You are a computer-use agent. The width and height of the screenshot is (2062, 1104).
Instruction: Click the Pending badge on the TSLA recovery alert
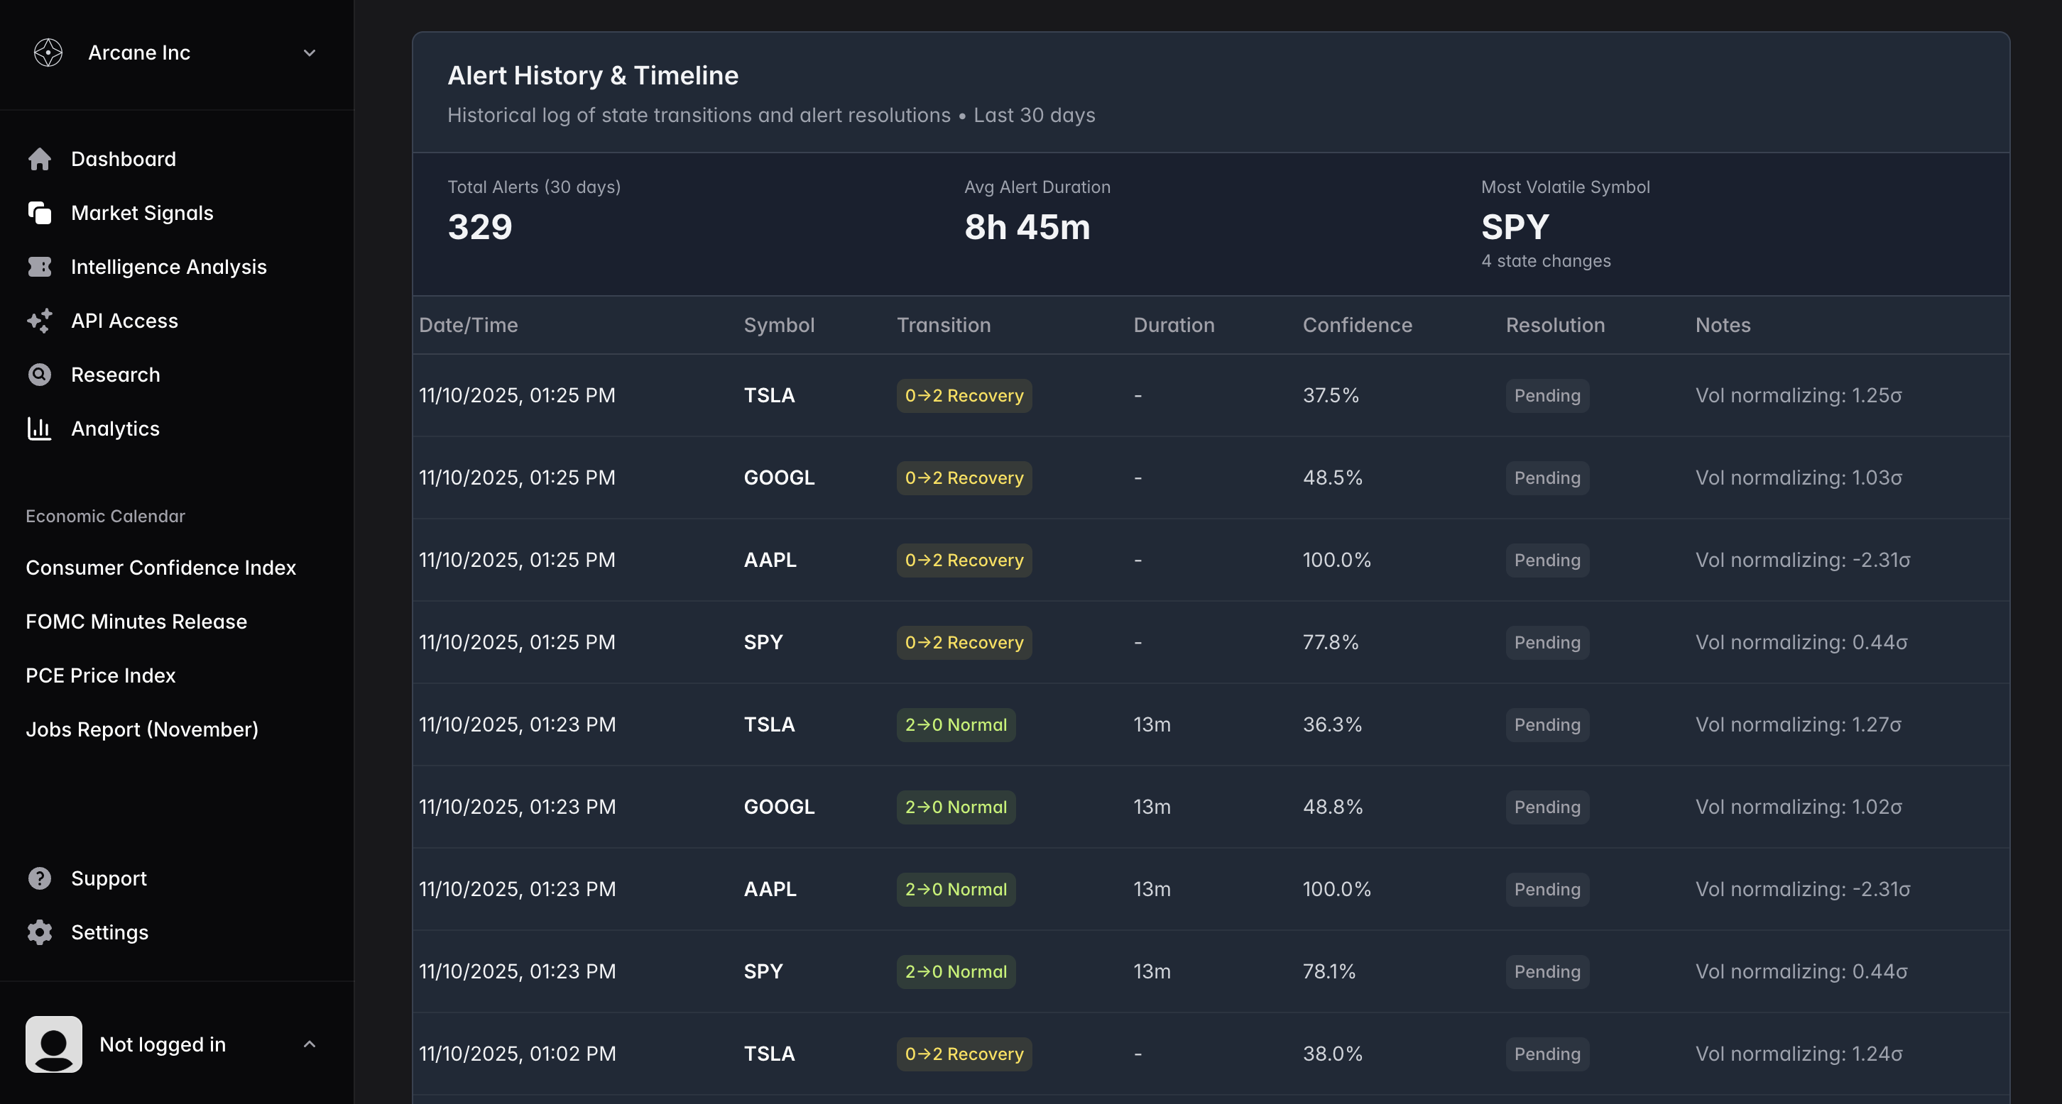pos(1546,395)
